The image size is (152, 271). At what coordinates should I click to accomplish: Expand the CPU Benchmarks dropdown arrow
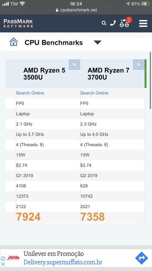tap(97, 42)
